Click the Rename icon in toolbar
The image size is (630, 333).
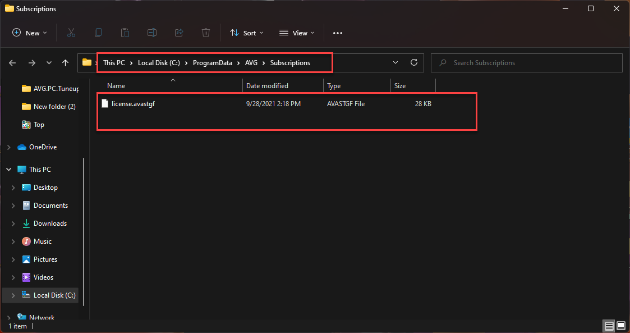(152, 33)
